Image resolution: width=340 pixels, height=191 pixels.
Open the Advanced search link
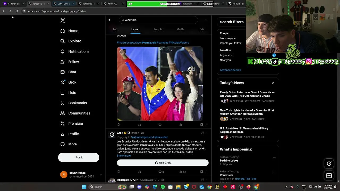tap(230, 70)
